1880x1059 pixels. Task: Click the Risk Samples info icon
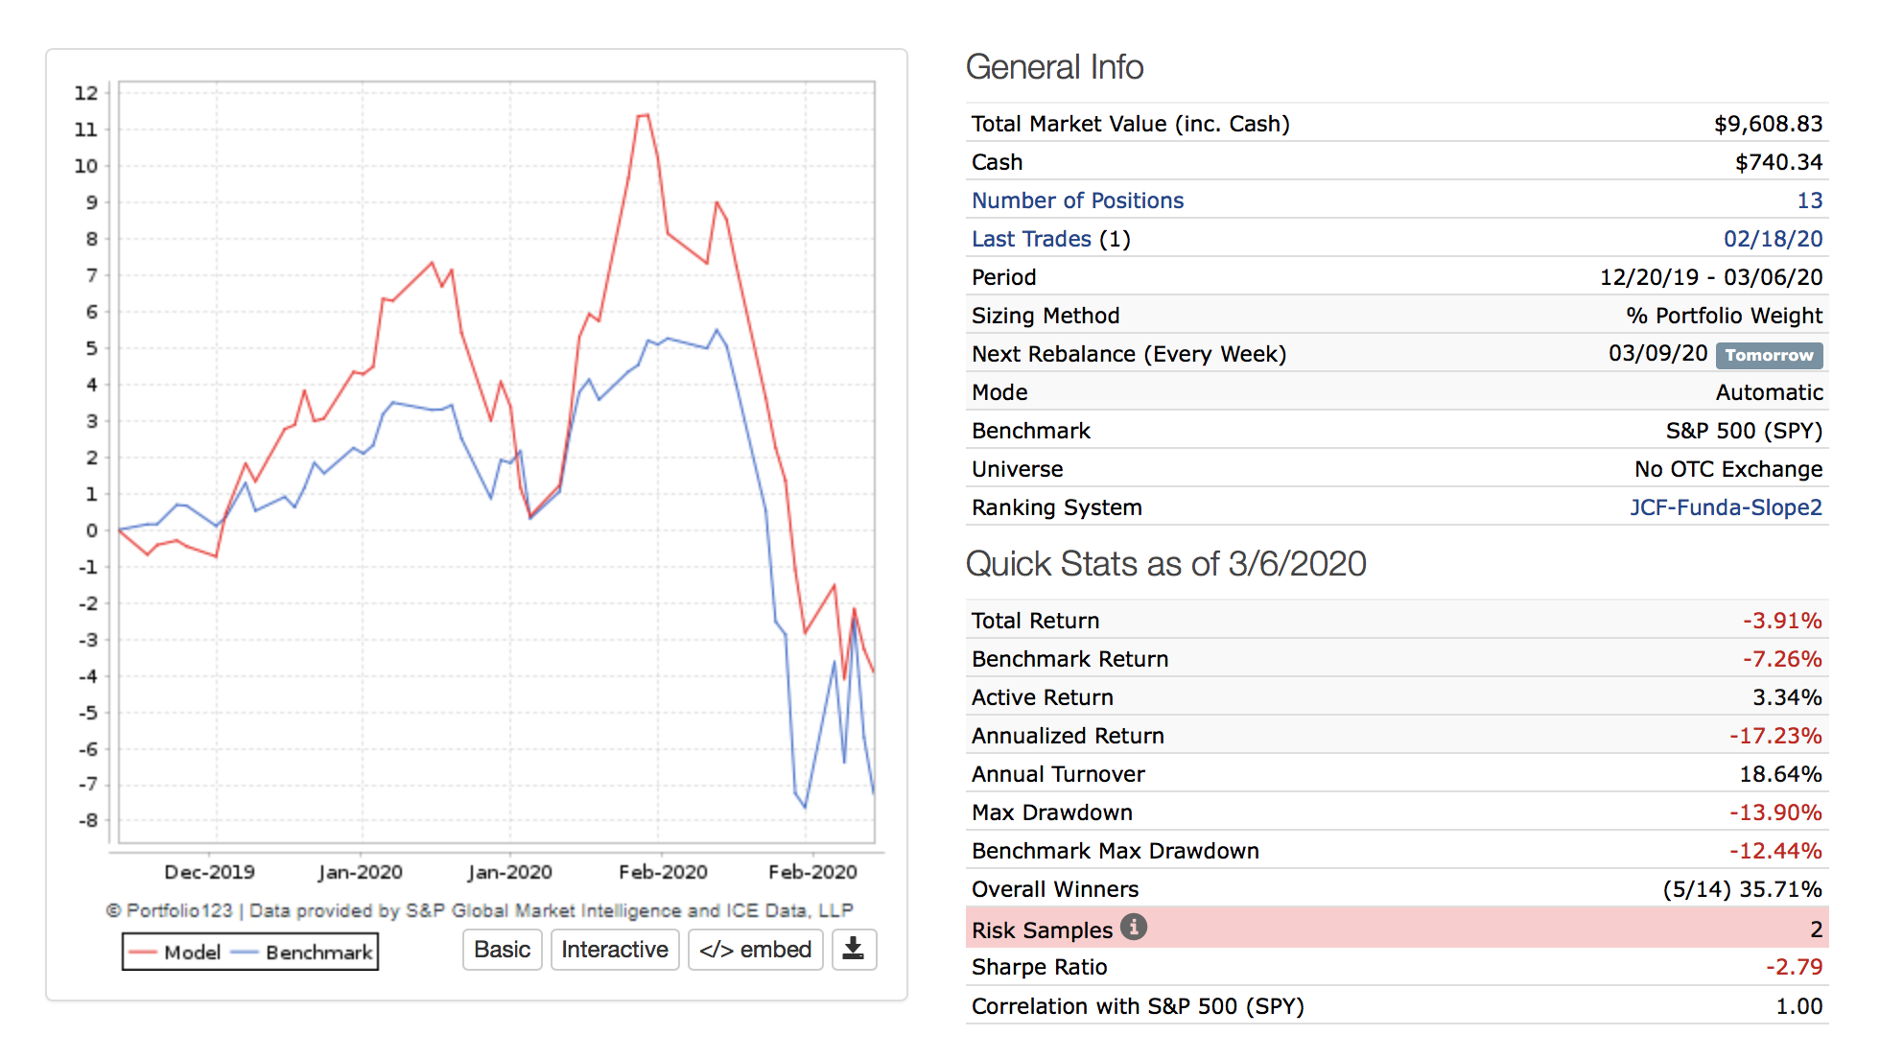click(x=1134, y=928)
